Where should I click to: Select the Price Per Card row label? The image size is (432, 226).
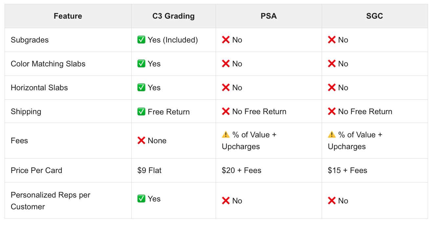pyautogui.click(x=36, y=170)
